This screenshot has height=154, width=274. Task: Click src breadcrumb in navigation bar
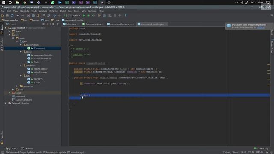point(24,20)
